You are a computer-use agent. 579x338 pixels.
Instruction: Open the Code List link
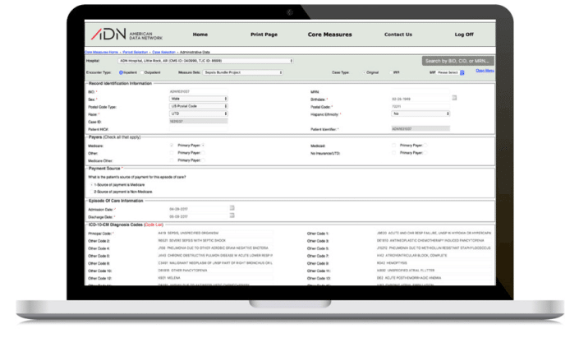[x=154, y=225]
